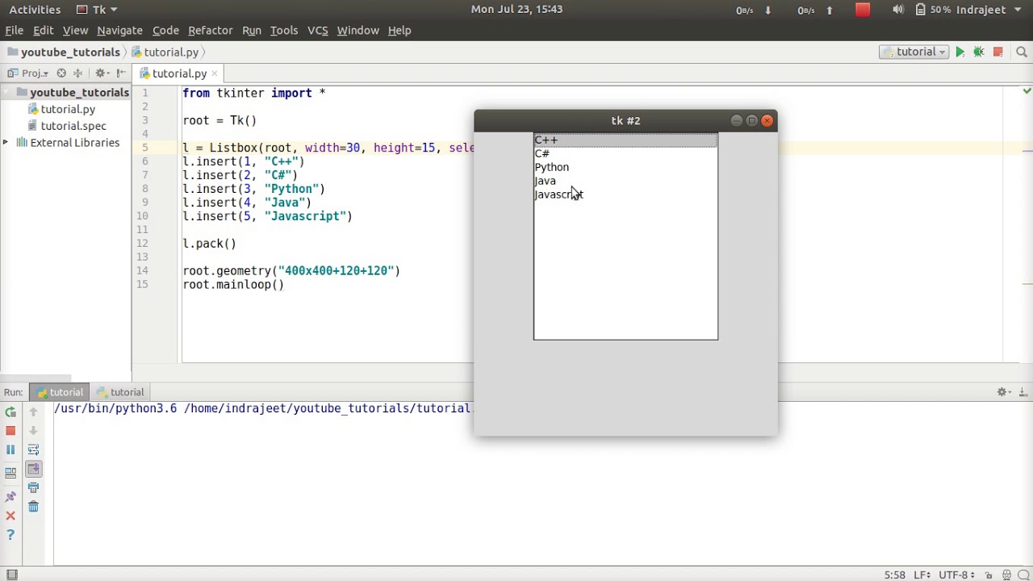
Task: Click youtube_tutorials in the breadcrumb bar
Action: pyautogui.click(x=69, y=52)
